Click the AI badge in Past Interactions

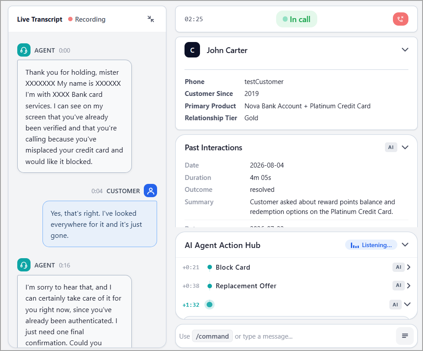pyautogui.click(x=391, y=147)
